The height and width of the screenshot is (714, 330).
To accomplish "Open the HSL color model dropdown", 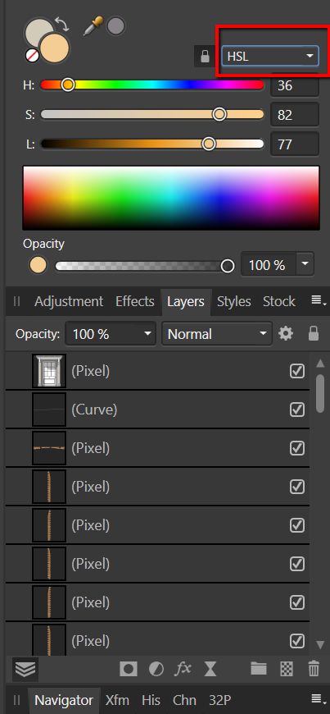I will [270, 56].
